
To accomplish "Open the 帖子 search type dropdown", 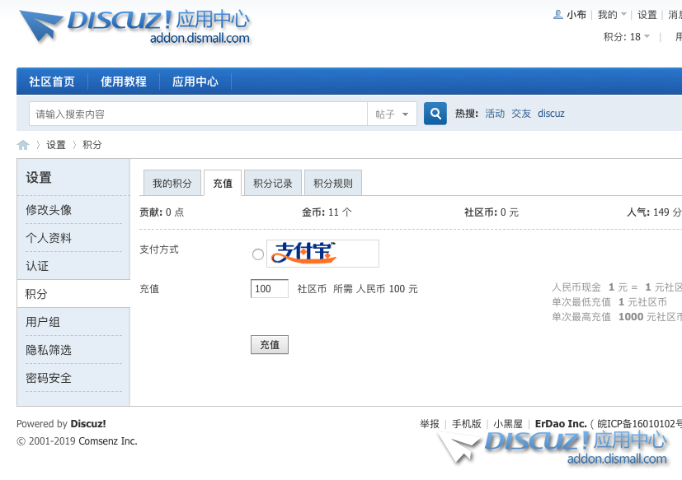I will pyautogui.click(x=392, y=114).
